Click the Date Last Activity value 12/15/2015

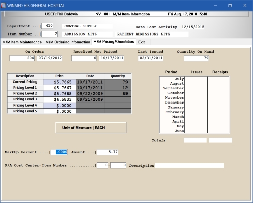[193, 27]
